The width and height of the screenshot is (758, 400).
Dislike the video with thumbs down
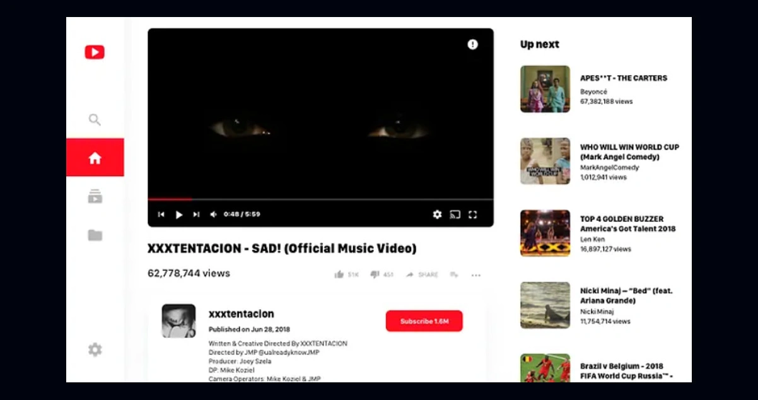375,274
